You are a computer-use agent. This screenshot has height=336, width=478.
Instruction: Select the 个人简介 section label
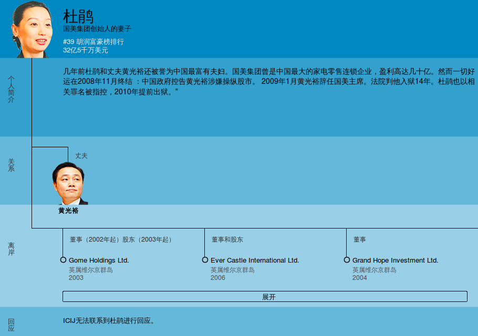(x=11, y=88)
